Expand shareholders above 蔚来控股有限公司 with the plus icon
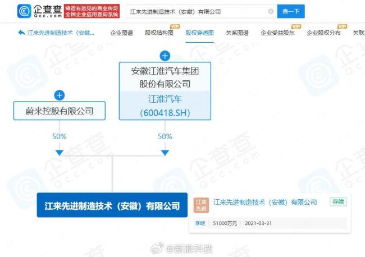 tap(60, 95)
